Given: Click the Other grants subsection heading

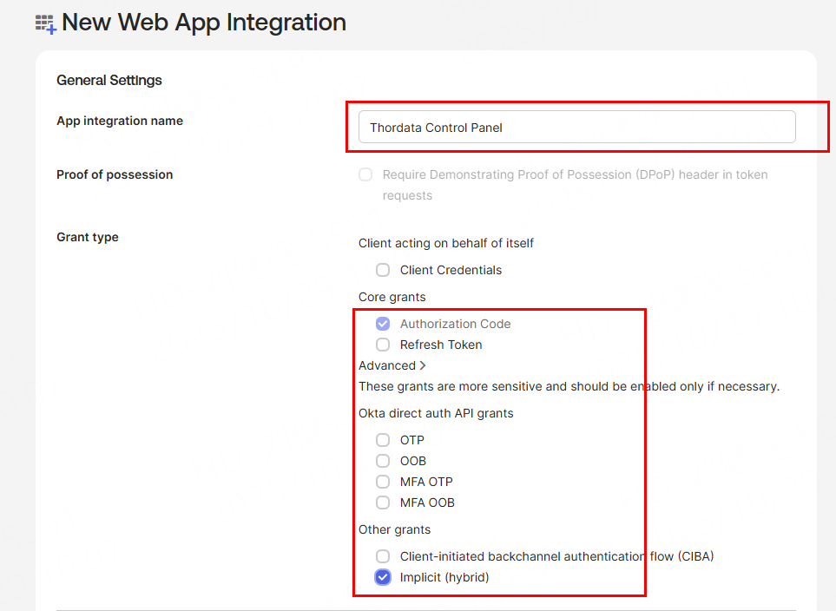Looking at the screenshot, I should pos(394,529).
